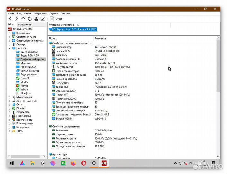227x174 pixels.
Task: Refresh the page with the circular arrow icon
Action: [x=30, y=19]
